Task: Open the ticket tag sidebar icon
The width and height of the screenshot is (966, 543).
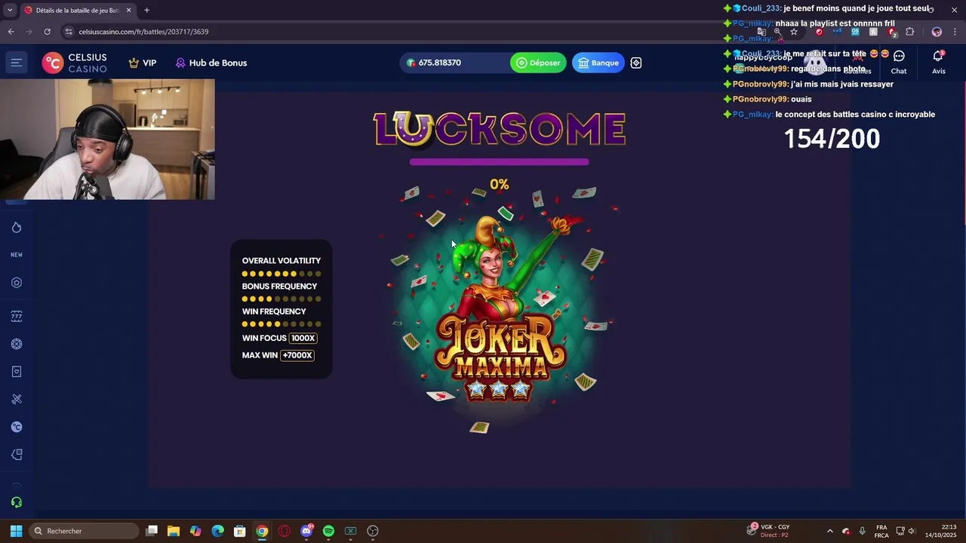Action: pyautogui.click(x=17, y=455)
